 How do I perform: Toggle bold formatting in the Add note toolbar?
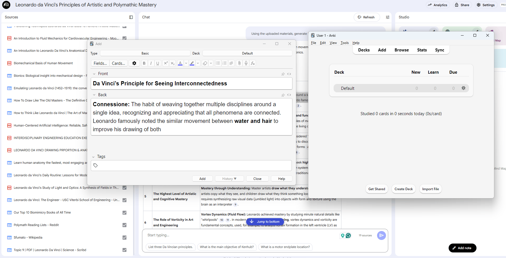click(144, 63)
